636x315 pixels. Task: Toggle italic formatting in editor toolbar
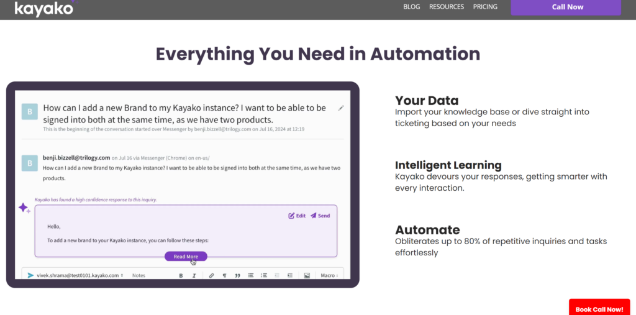(194, 275)
